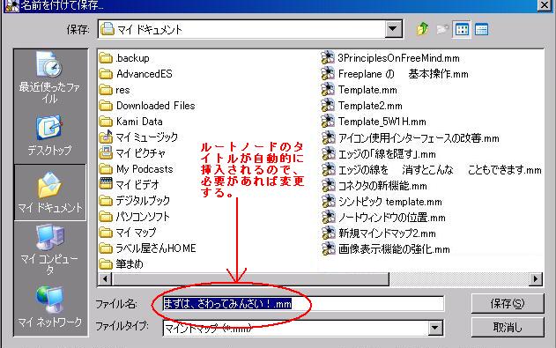Viewport: 556px width, 348px height.
Task: Open the ファイルタイプ dropdown arrow
Action: point(435,328)
